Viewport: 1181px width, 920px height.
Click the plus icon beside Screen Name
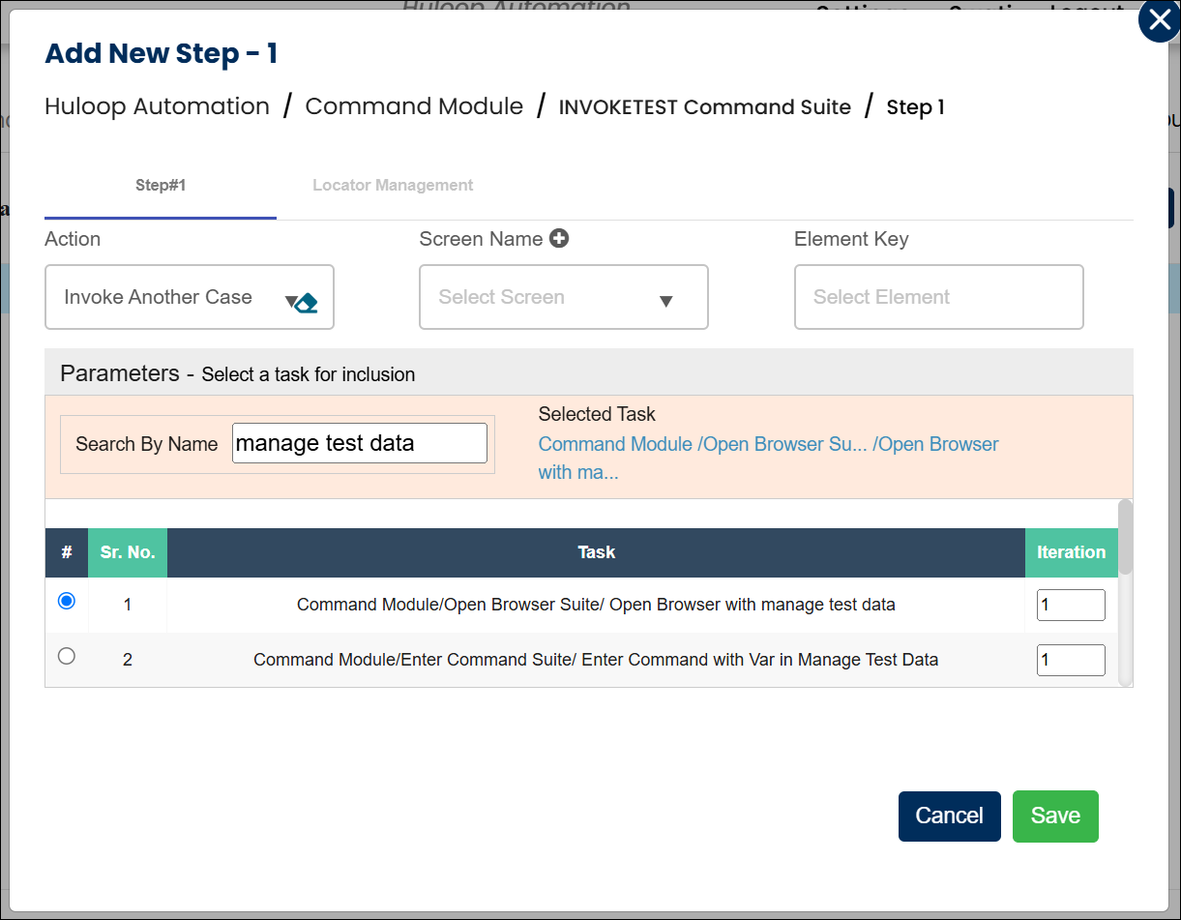point(559,238)
